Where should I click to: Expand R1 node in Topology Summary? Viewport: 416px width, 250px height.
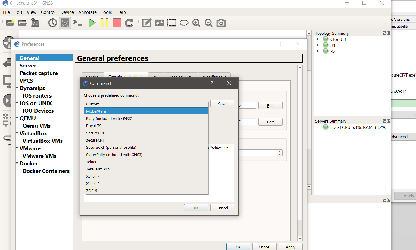click(318, 45)
